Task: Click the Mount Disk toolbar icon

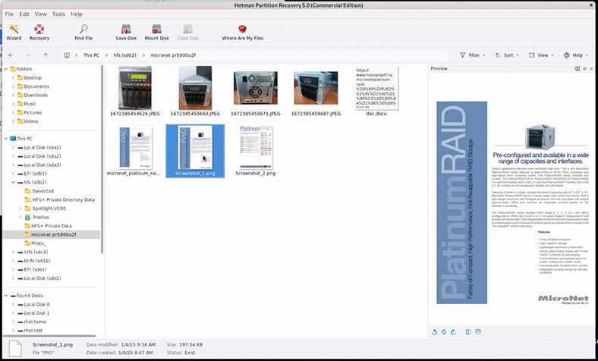Action: coord(156,32)
